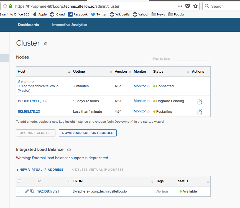Open the Wikipedia bookmark
The height and width of the screenshot is (208, 240).
click(120, 14)
